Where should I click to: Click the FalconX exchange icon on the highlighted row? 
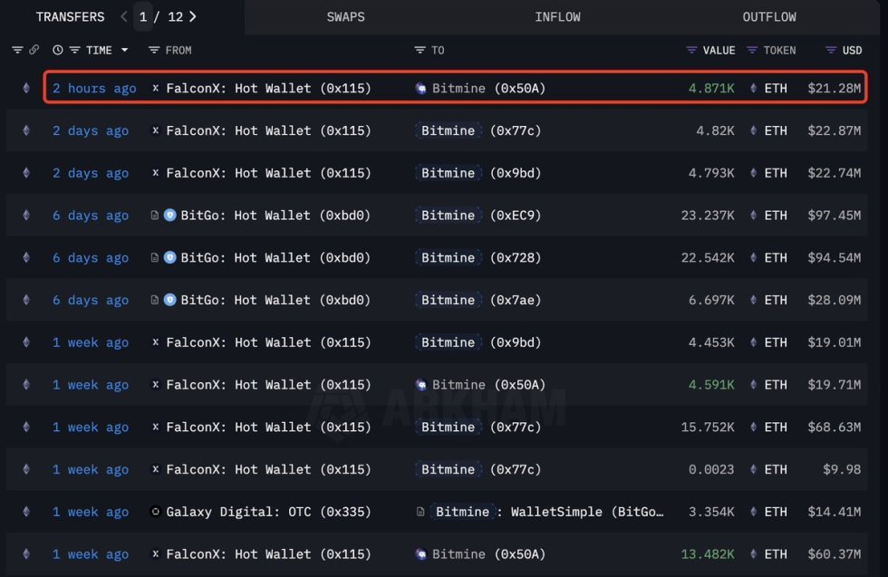[x=157, y=88]
